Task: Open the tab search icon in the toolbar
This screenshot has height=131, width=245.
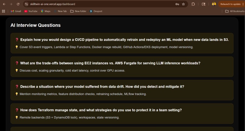Action: [x=203, y=4]
